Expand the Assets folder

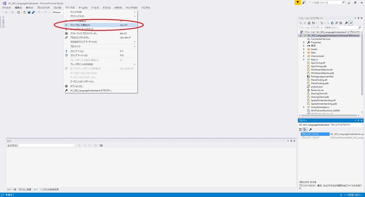(x=304, y=49)
